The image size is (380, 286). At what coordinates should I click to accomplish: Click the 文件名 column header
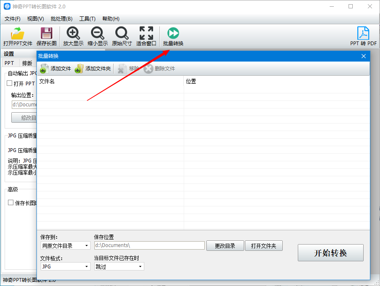pyautogui.click(x=110, y=82)
